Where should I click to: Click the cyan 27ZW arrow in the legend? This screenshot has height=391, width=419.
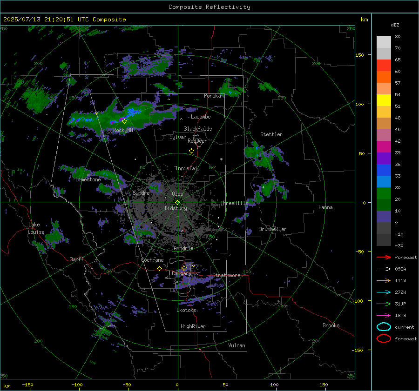click(x=384, y=292)
